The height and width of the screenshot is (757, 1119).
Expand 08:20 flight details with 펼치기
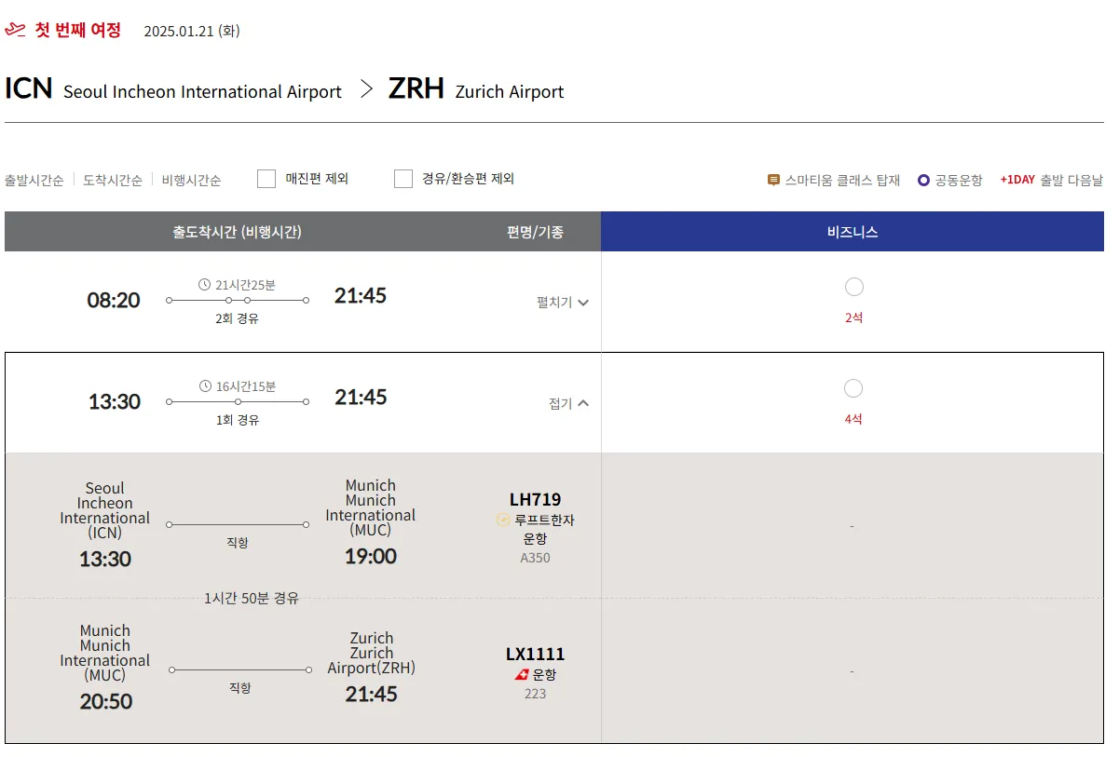pos(563,303)
